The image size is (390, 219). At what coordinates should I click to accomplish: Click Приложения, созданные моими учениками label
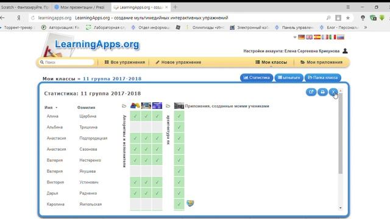(x=227, y=106)
